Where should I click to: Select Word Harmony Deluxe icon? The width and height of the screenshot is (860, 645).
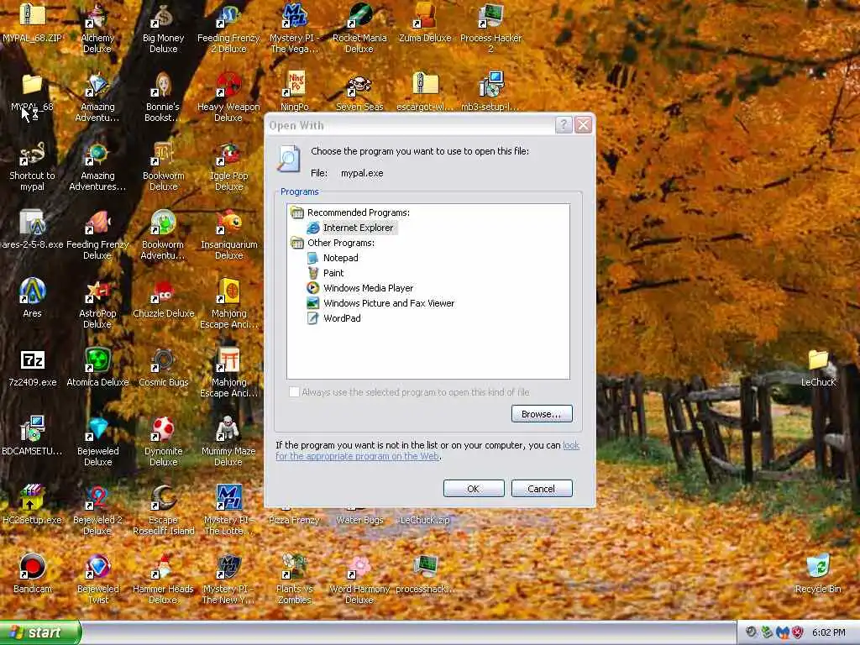pyautogui.click(x=359, y=579)
